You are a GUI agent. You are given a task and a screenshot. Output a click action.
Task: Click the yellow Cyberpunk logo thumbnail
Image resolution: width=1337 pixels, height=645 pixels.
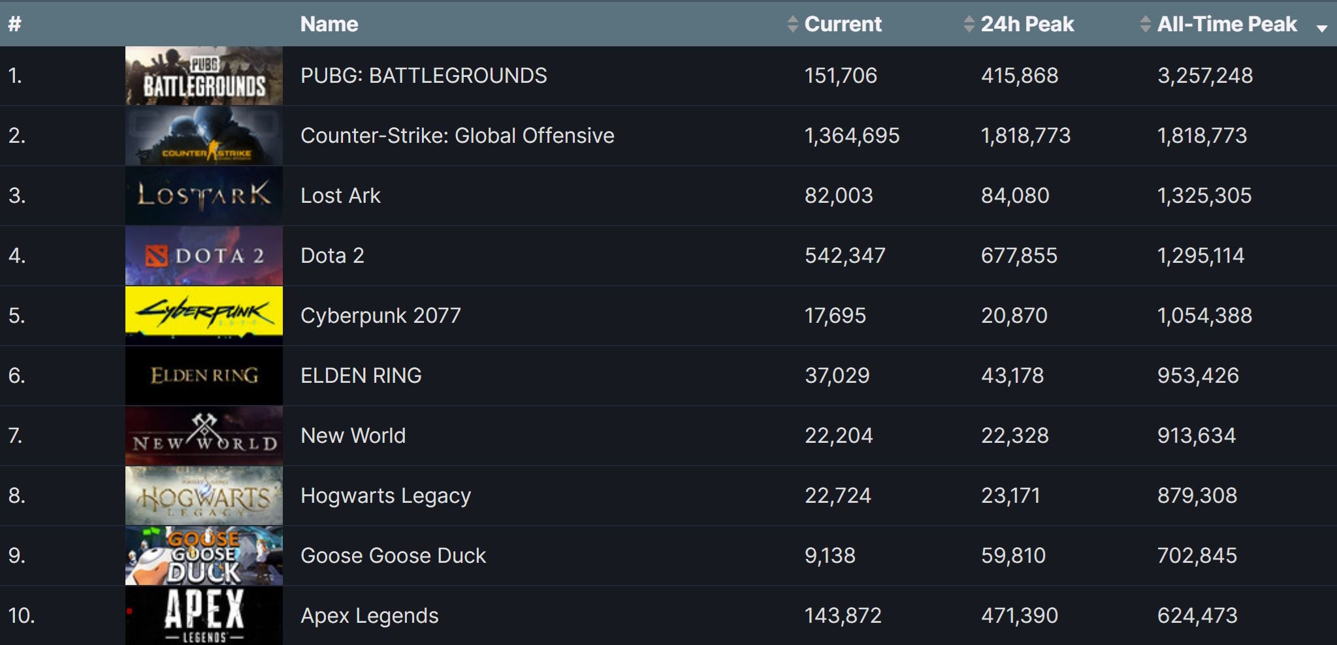pos(204,316)
